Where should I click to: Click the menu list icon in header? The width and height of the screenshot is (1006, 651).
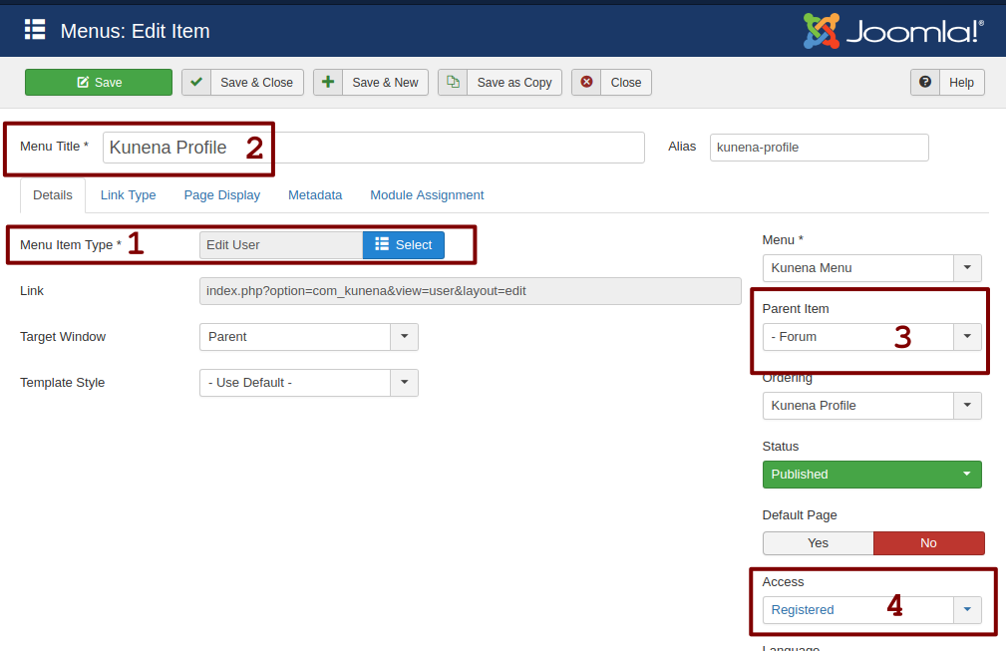(35, 30)
